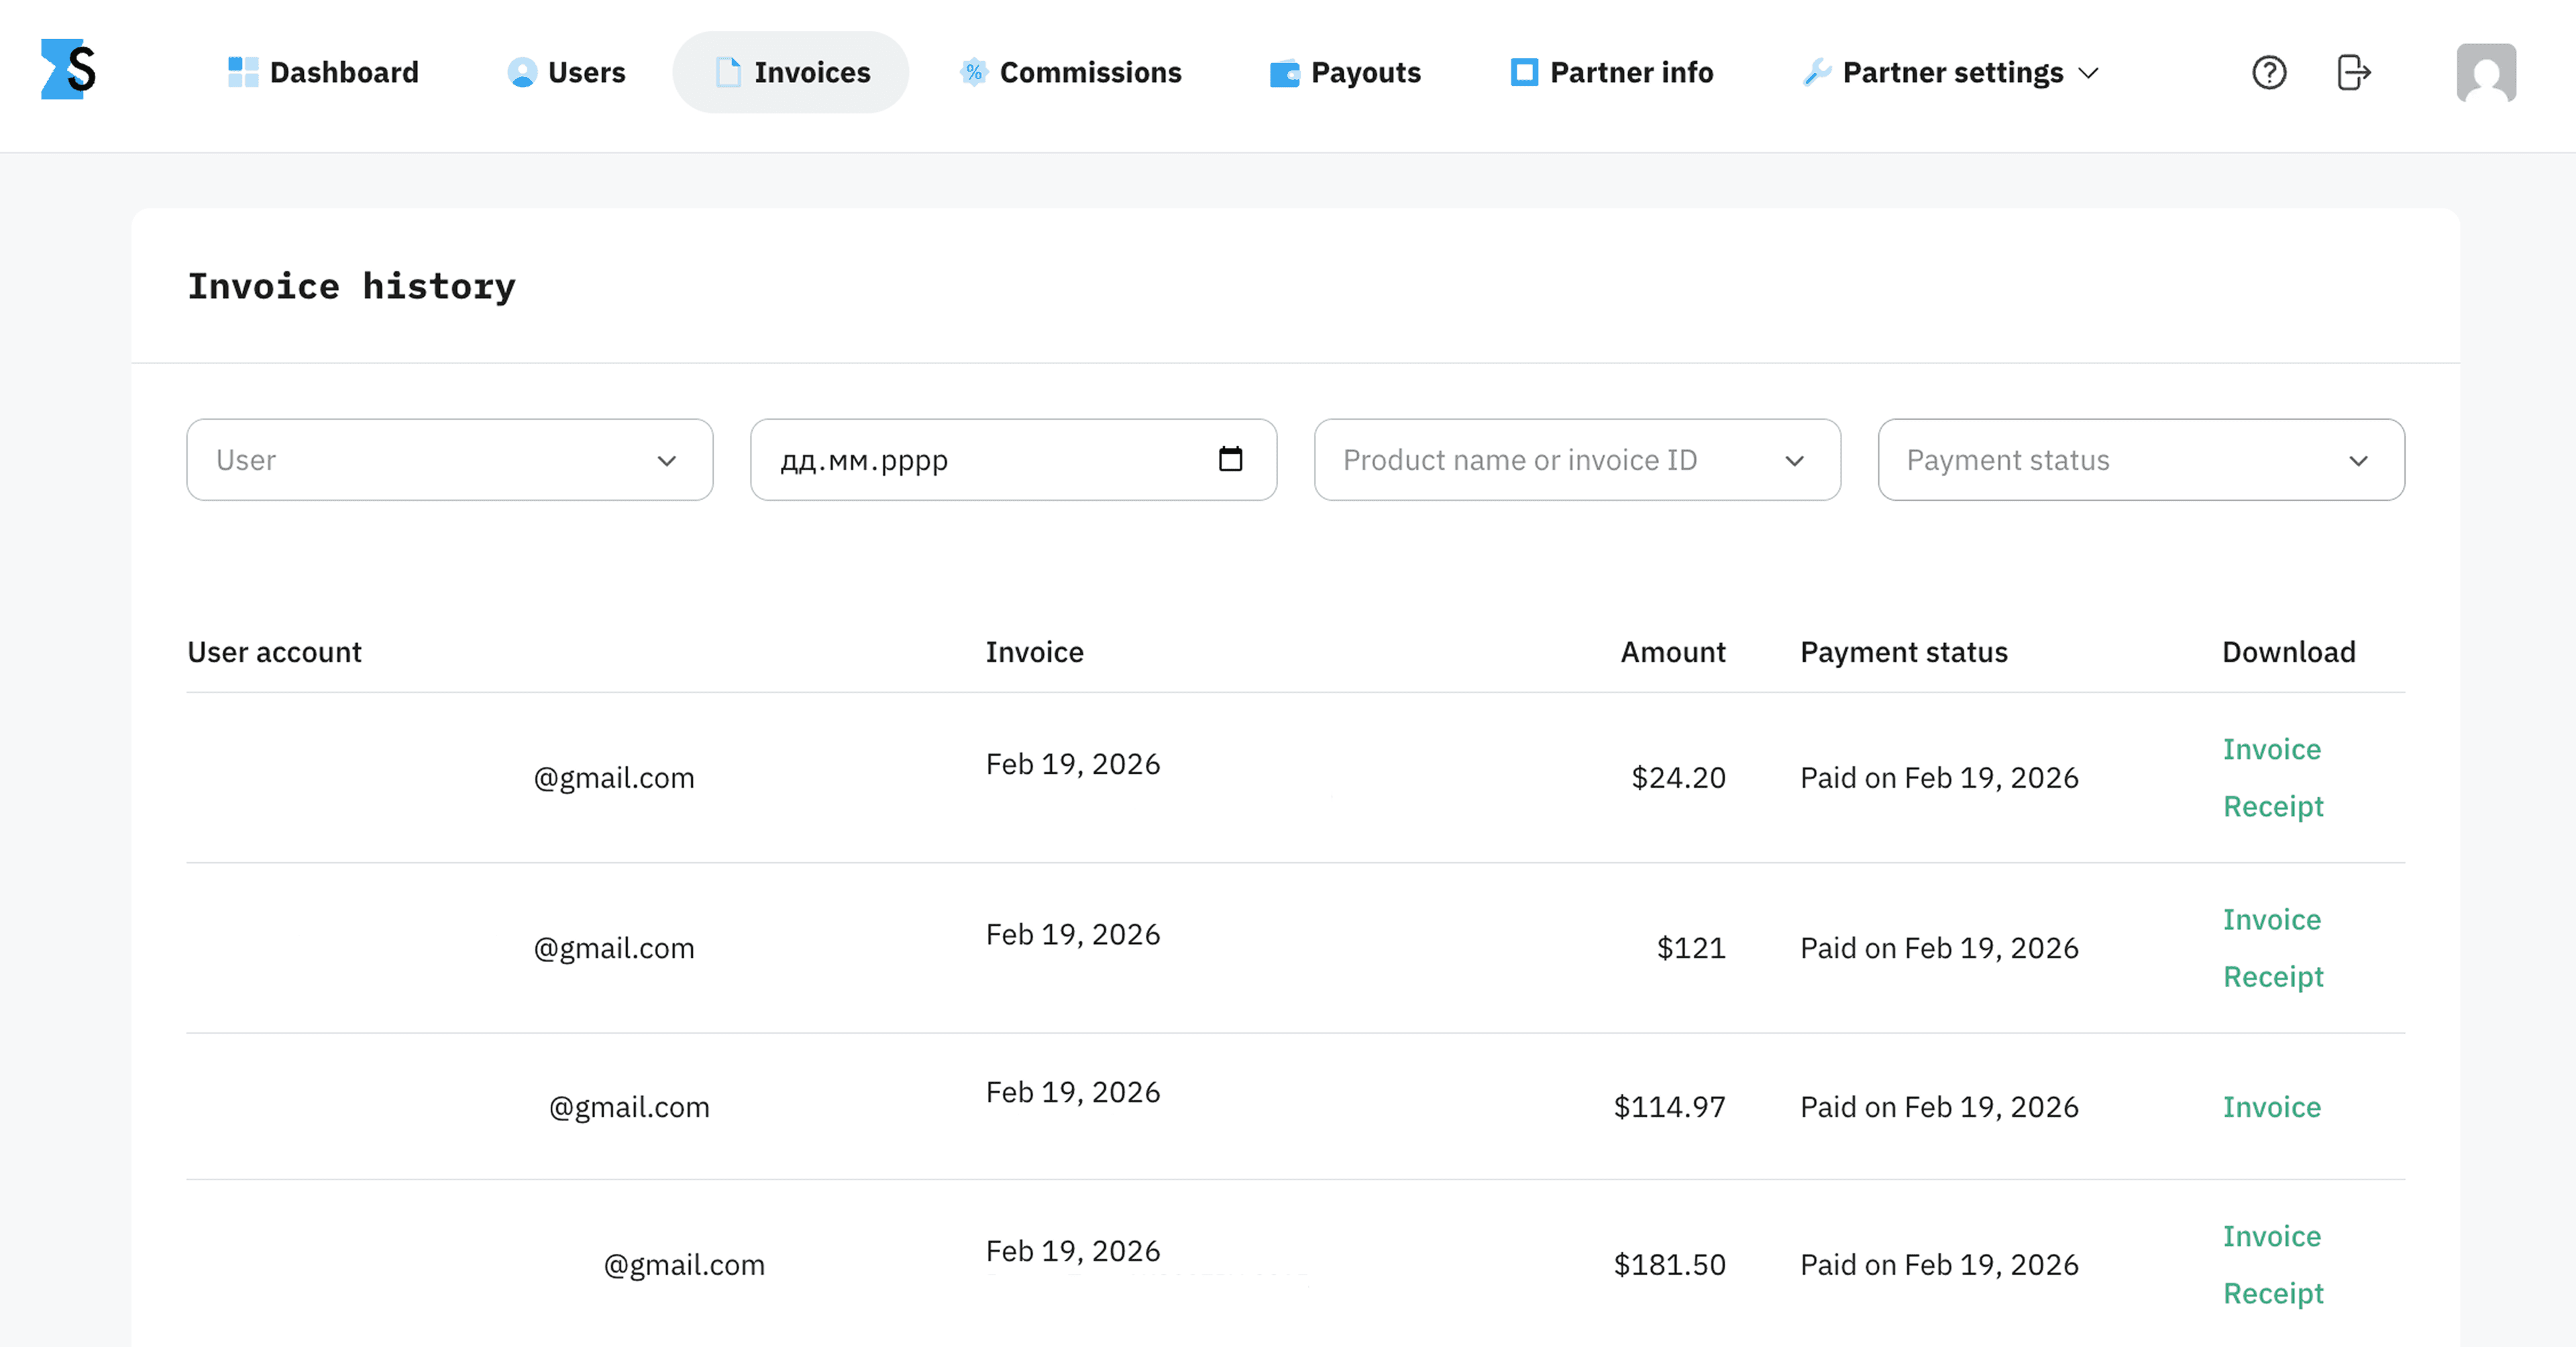Open the Invoice link for the $114.97 row
The image size is (2576, 1347).
click(x=2272, y=1106)
